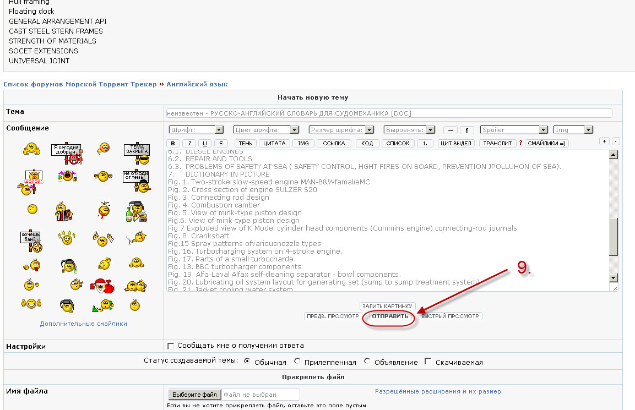Viewport: 635px width, 410px height.
Task: Select the 'Прилепленная' topic status
Action: (x=297, y=362)
